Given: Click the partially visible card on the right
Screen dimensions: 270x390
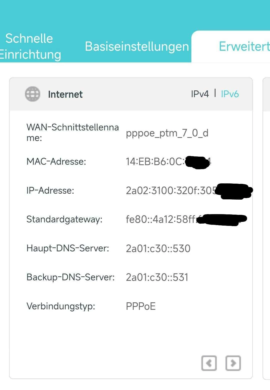Looking at the screenshot, I should (x=266, y=225).
